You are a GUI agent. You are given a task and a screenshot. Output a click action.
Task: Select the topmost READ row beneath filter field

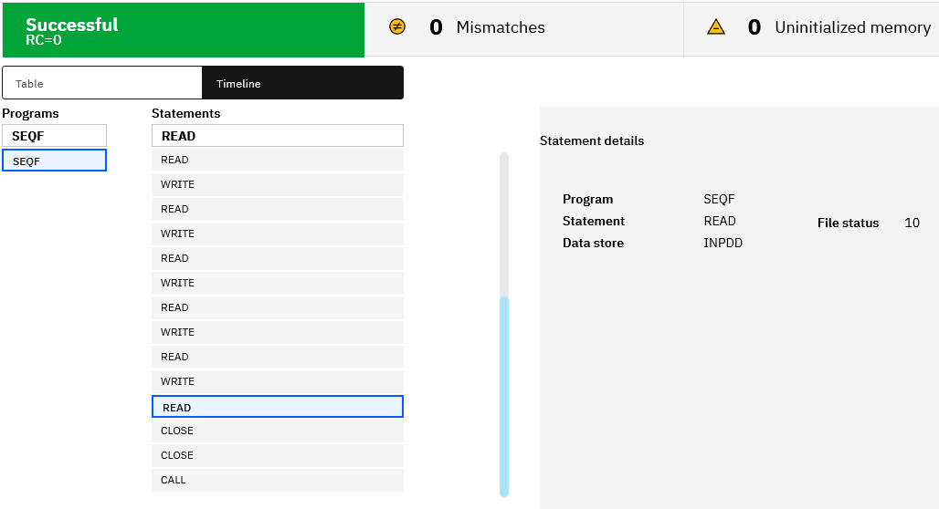278,160
